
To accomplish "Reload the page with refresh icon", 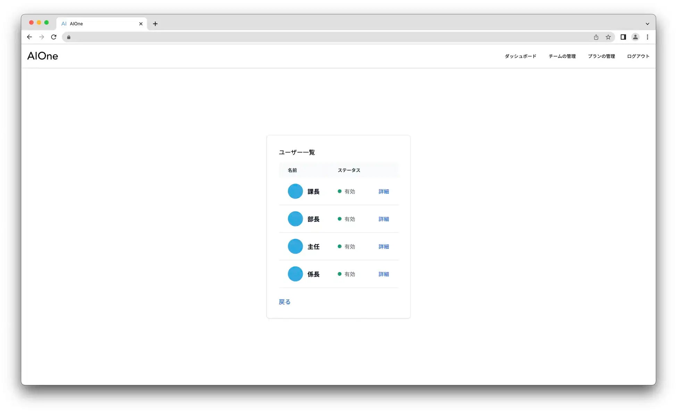I will [x=53, y=37].
